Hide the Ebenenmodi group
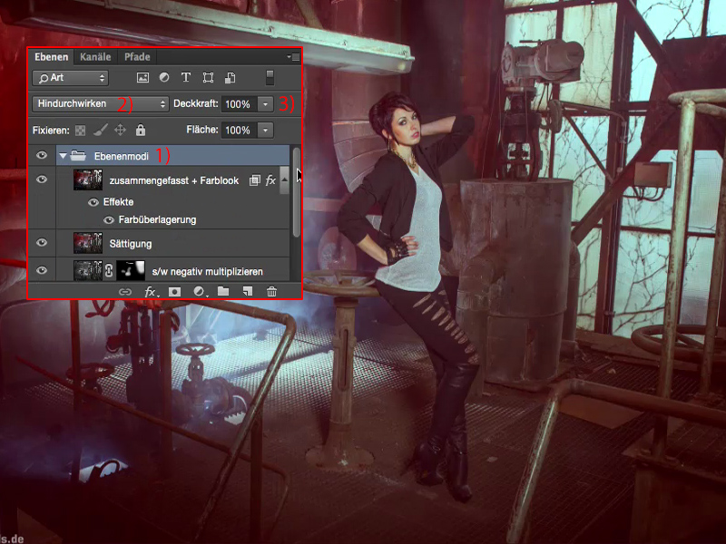 tap(42, 155)
